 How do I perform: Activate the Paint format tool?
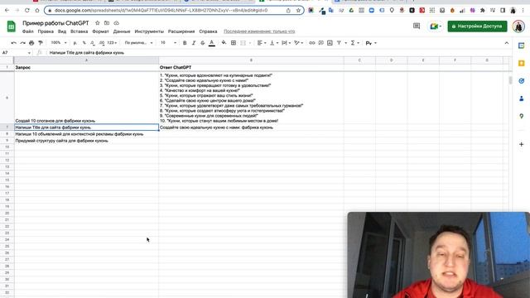click(41, 43)
